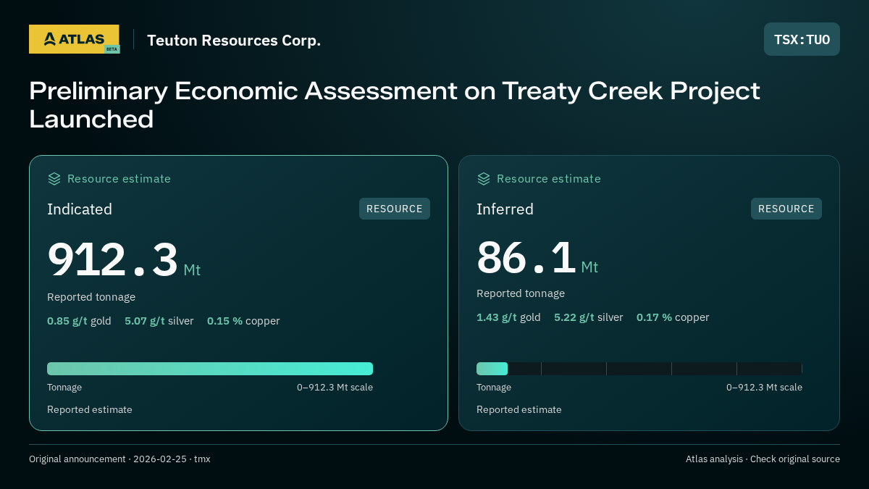This screenshot has width=869, height=489.
Task: Click Reported tonnage under 912.3
Action: 91,297
